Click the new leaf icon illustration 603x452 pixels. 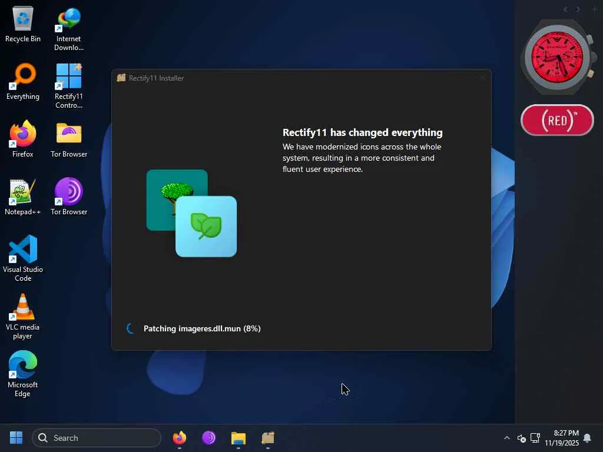206,227
